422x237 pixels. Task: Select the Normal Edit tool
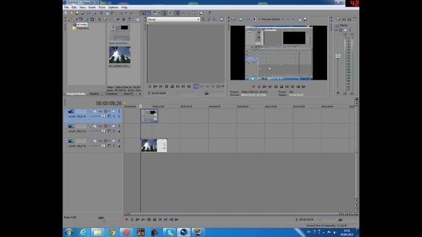pos(177,13)
